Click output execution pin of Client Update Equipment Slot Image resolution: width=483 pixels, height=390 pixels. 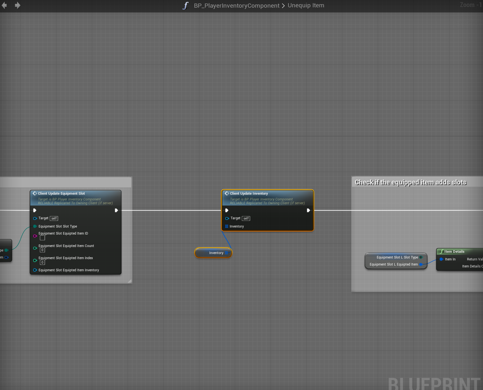(x=116, y=210)
